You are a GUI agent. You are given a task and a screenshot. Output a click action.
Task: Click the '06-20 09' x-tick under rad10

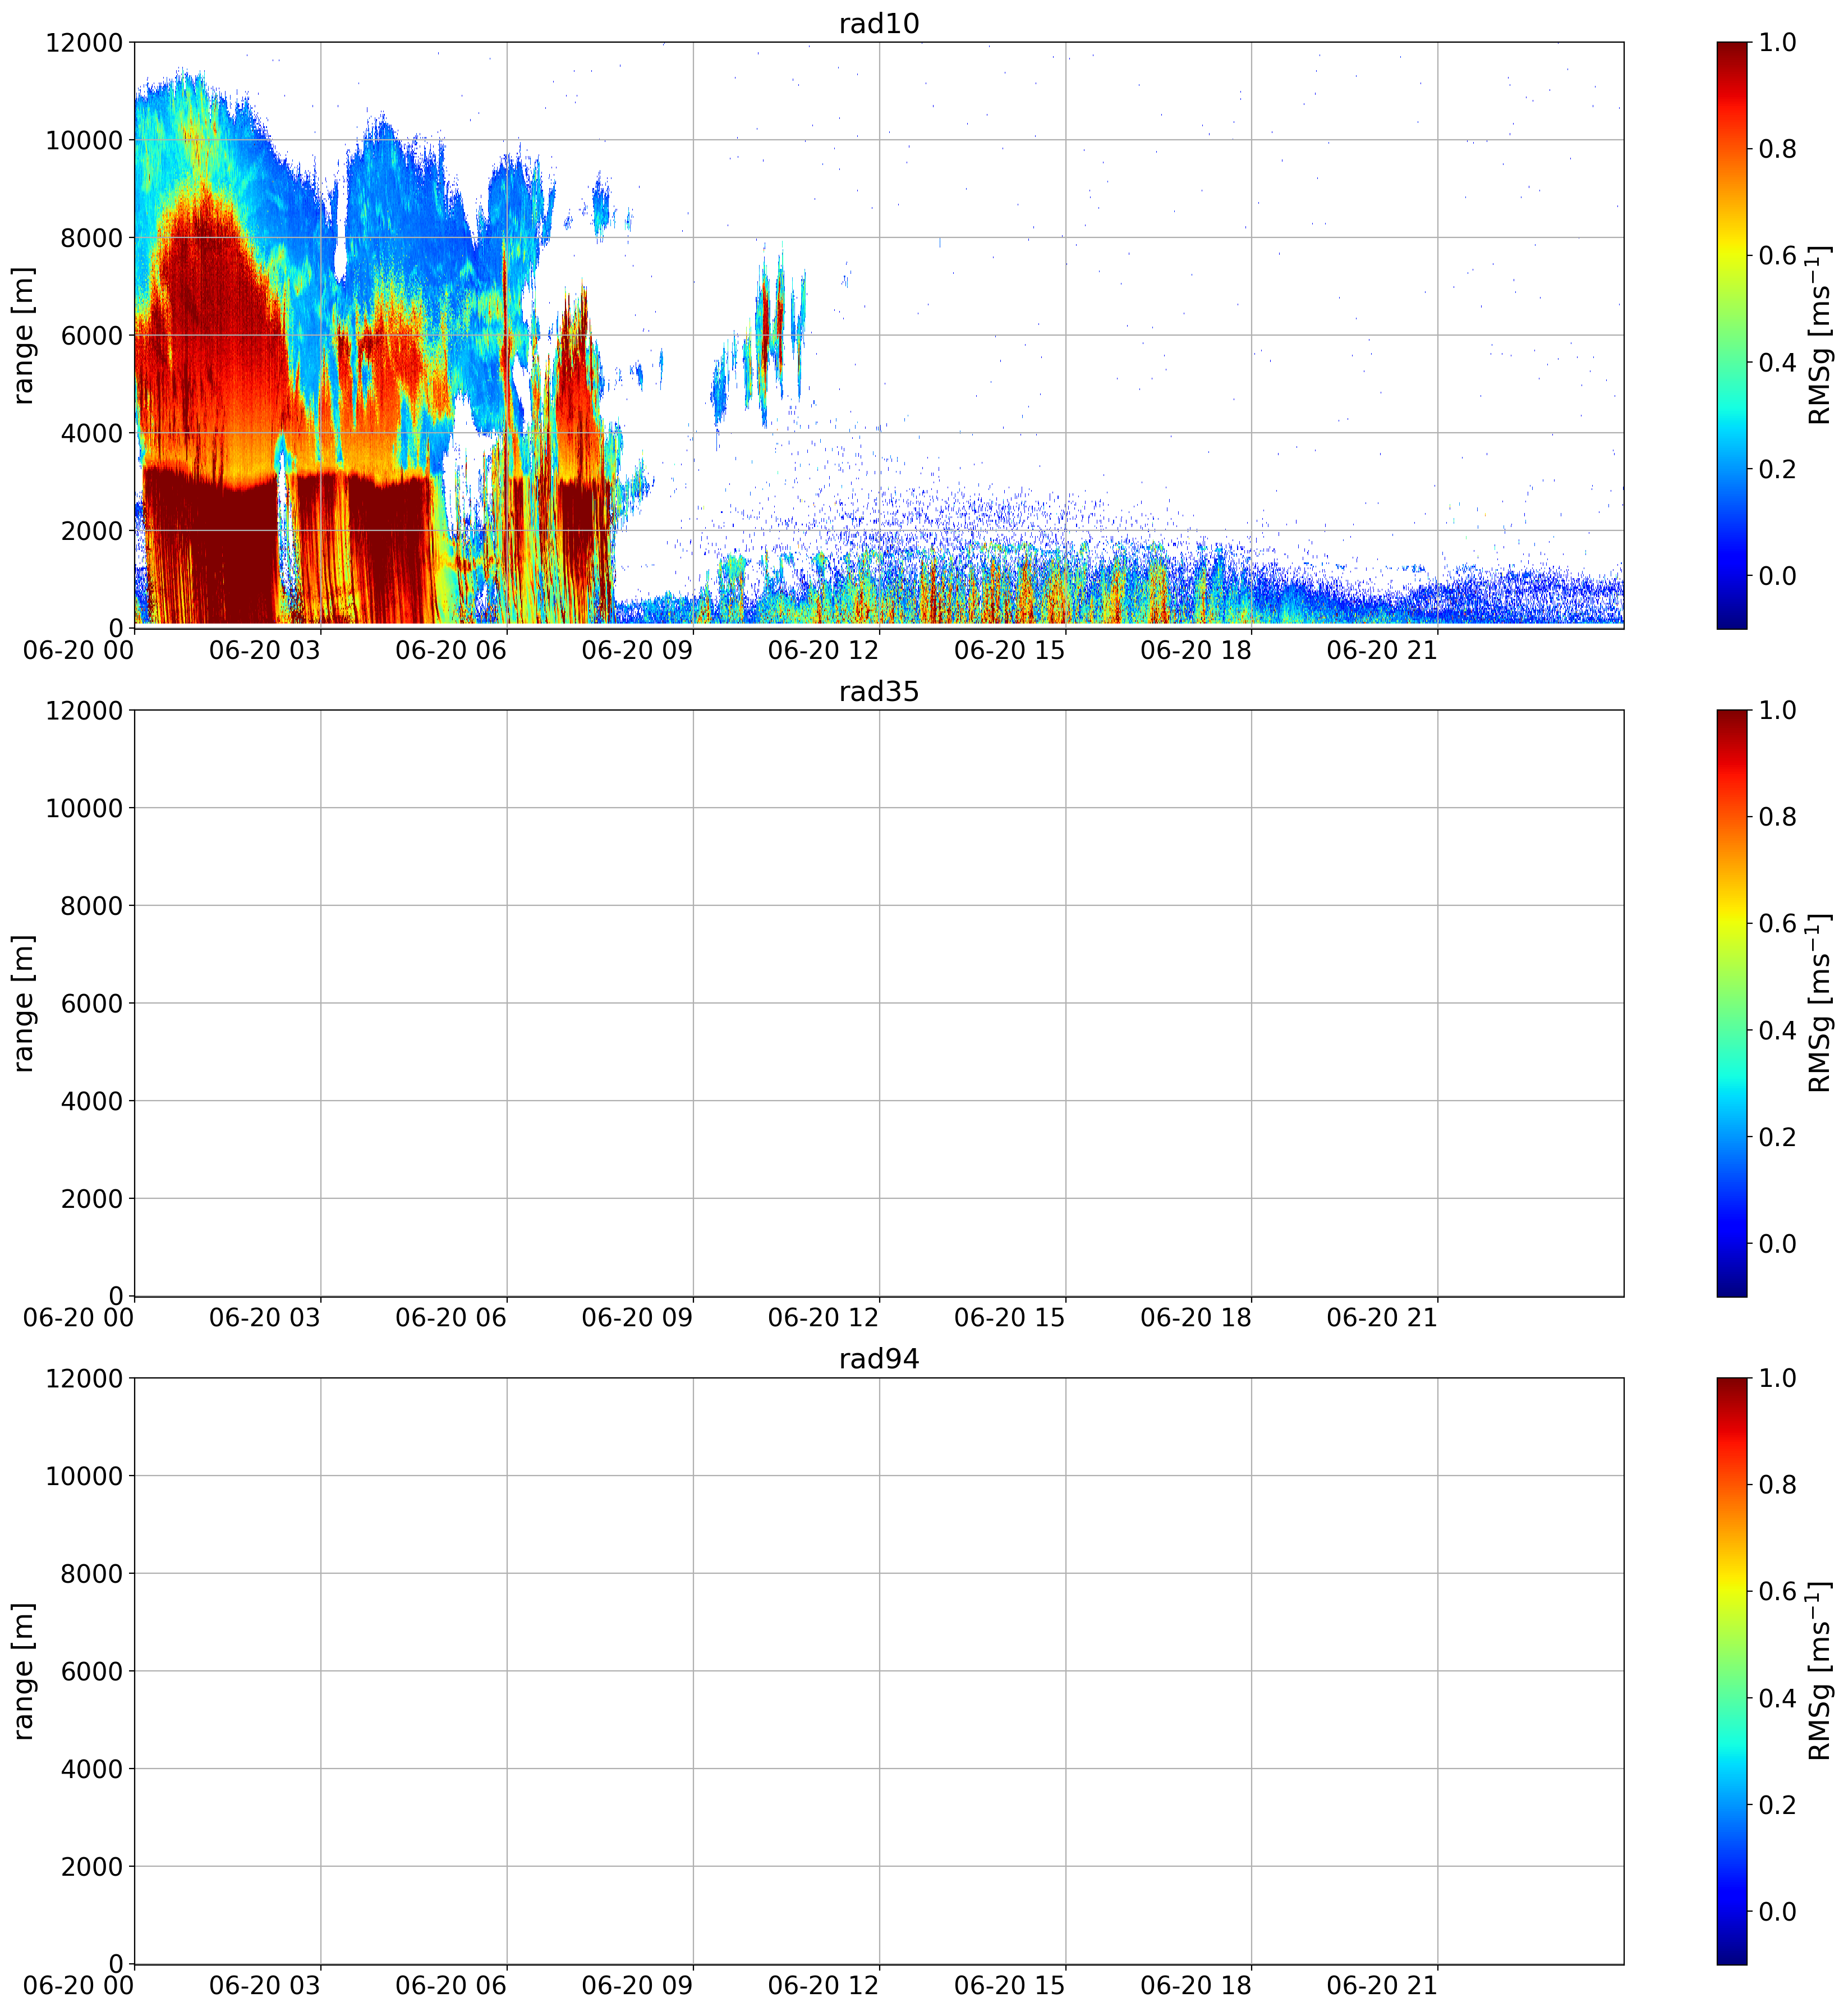pos(637,649)
